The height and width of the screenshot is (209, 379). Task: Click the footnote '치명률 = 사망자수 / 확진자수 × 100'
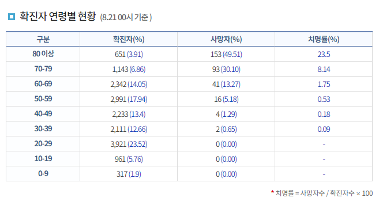point(324,193)
